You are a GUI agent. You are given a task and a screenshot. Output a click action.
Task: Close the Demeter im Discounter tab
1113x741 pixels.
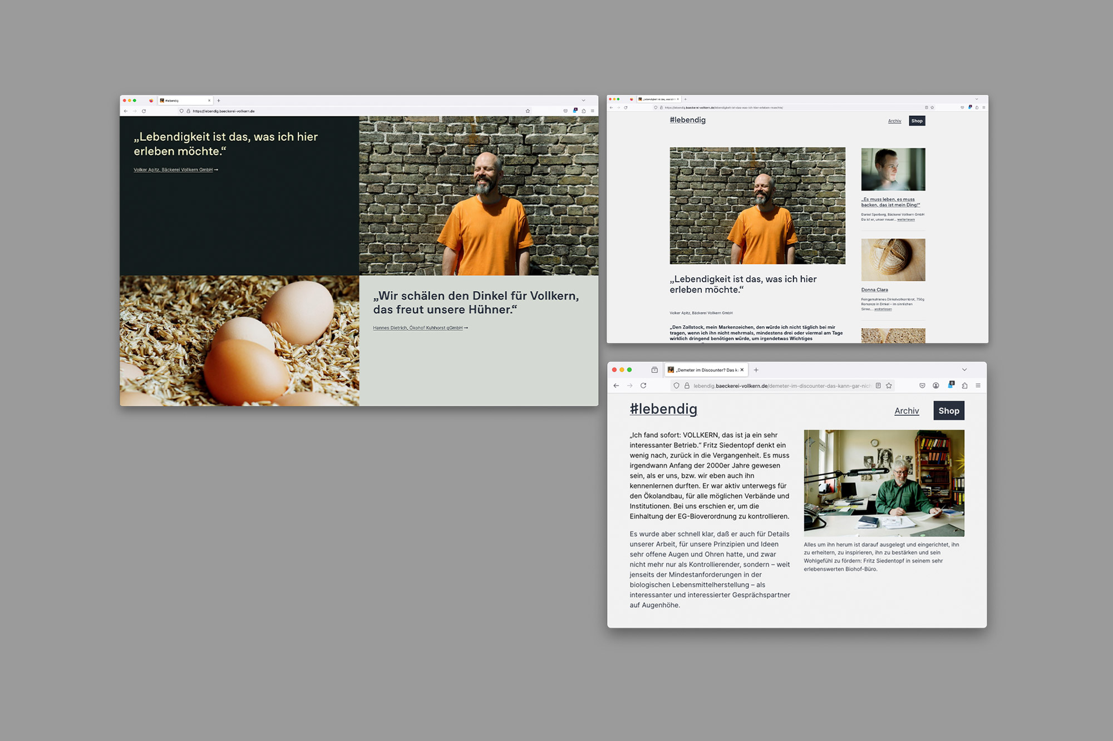click(742, 370)
